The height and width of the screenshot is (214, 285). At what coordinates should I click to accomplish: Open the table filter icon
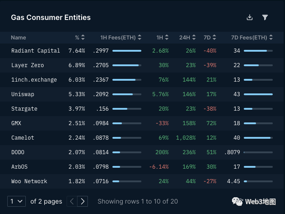(265, 17)
